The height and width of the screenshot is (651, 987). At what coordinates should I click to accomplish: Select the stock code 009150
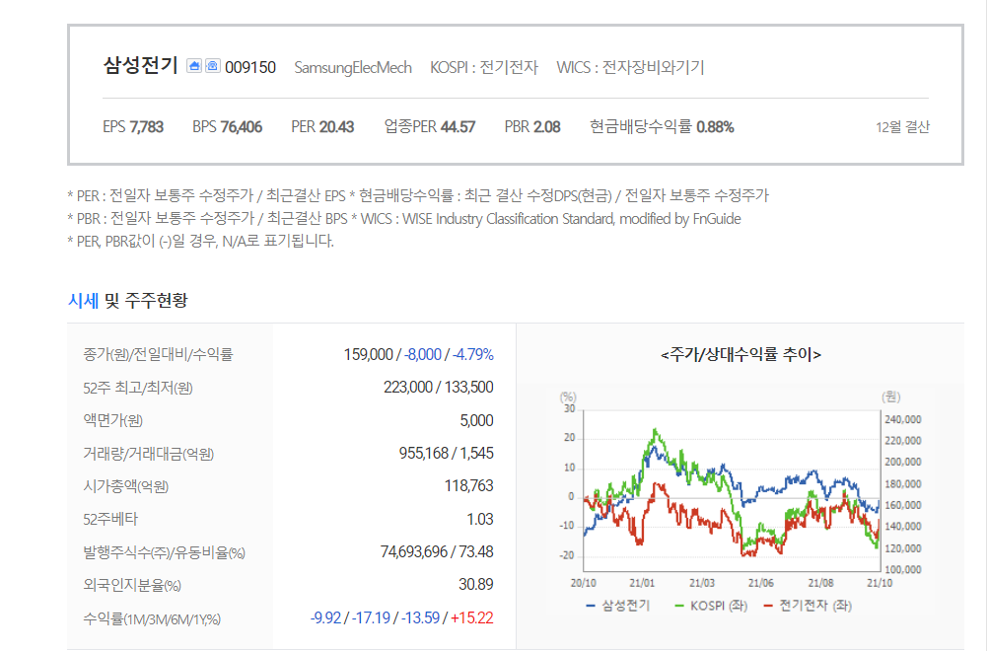[250, 67]
